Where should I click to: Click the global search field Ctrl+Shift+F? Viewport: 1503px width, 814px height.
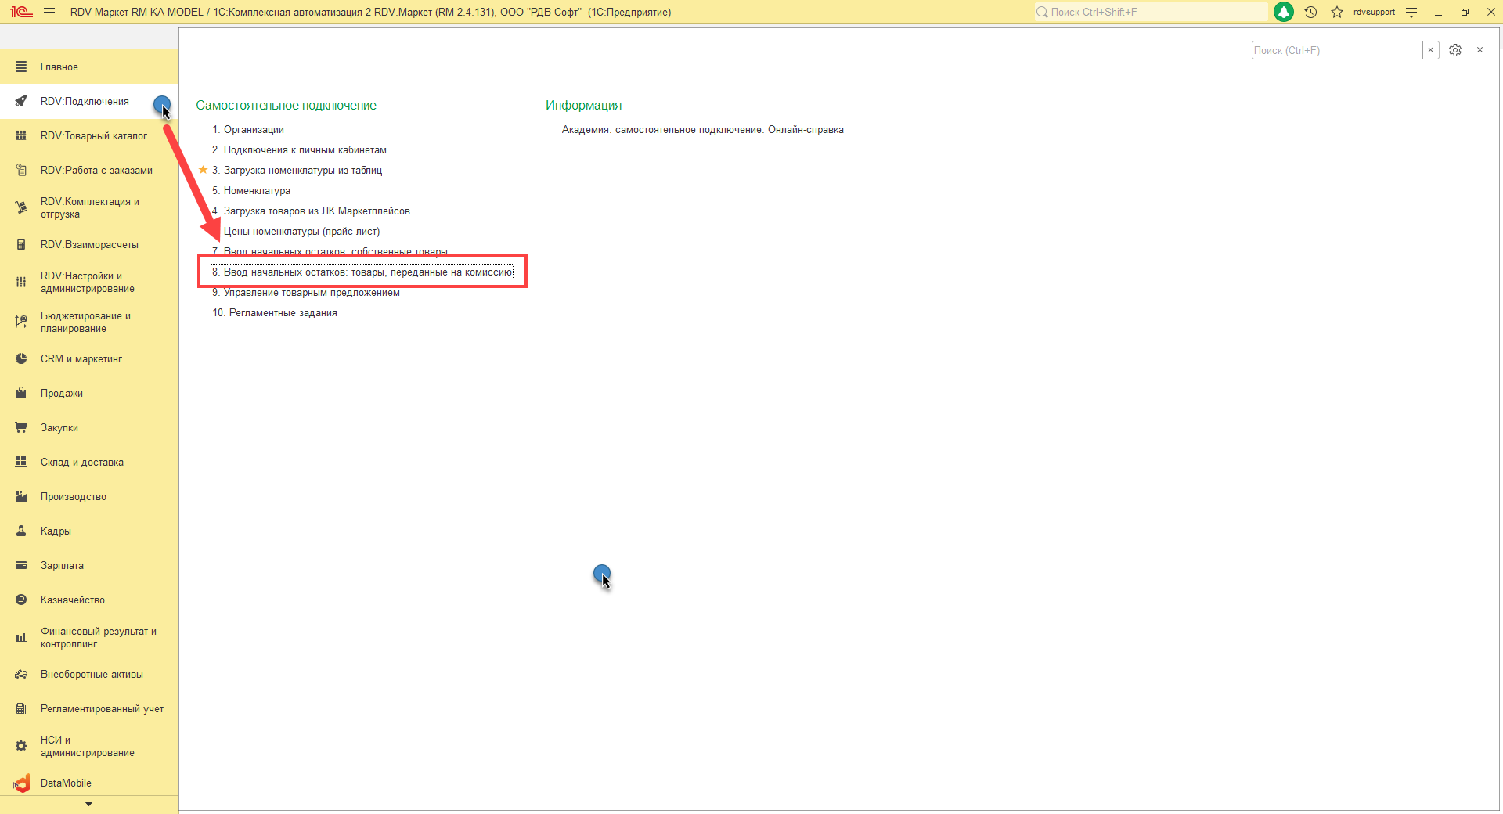pos(1151,12)
